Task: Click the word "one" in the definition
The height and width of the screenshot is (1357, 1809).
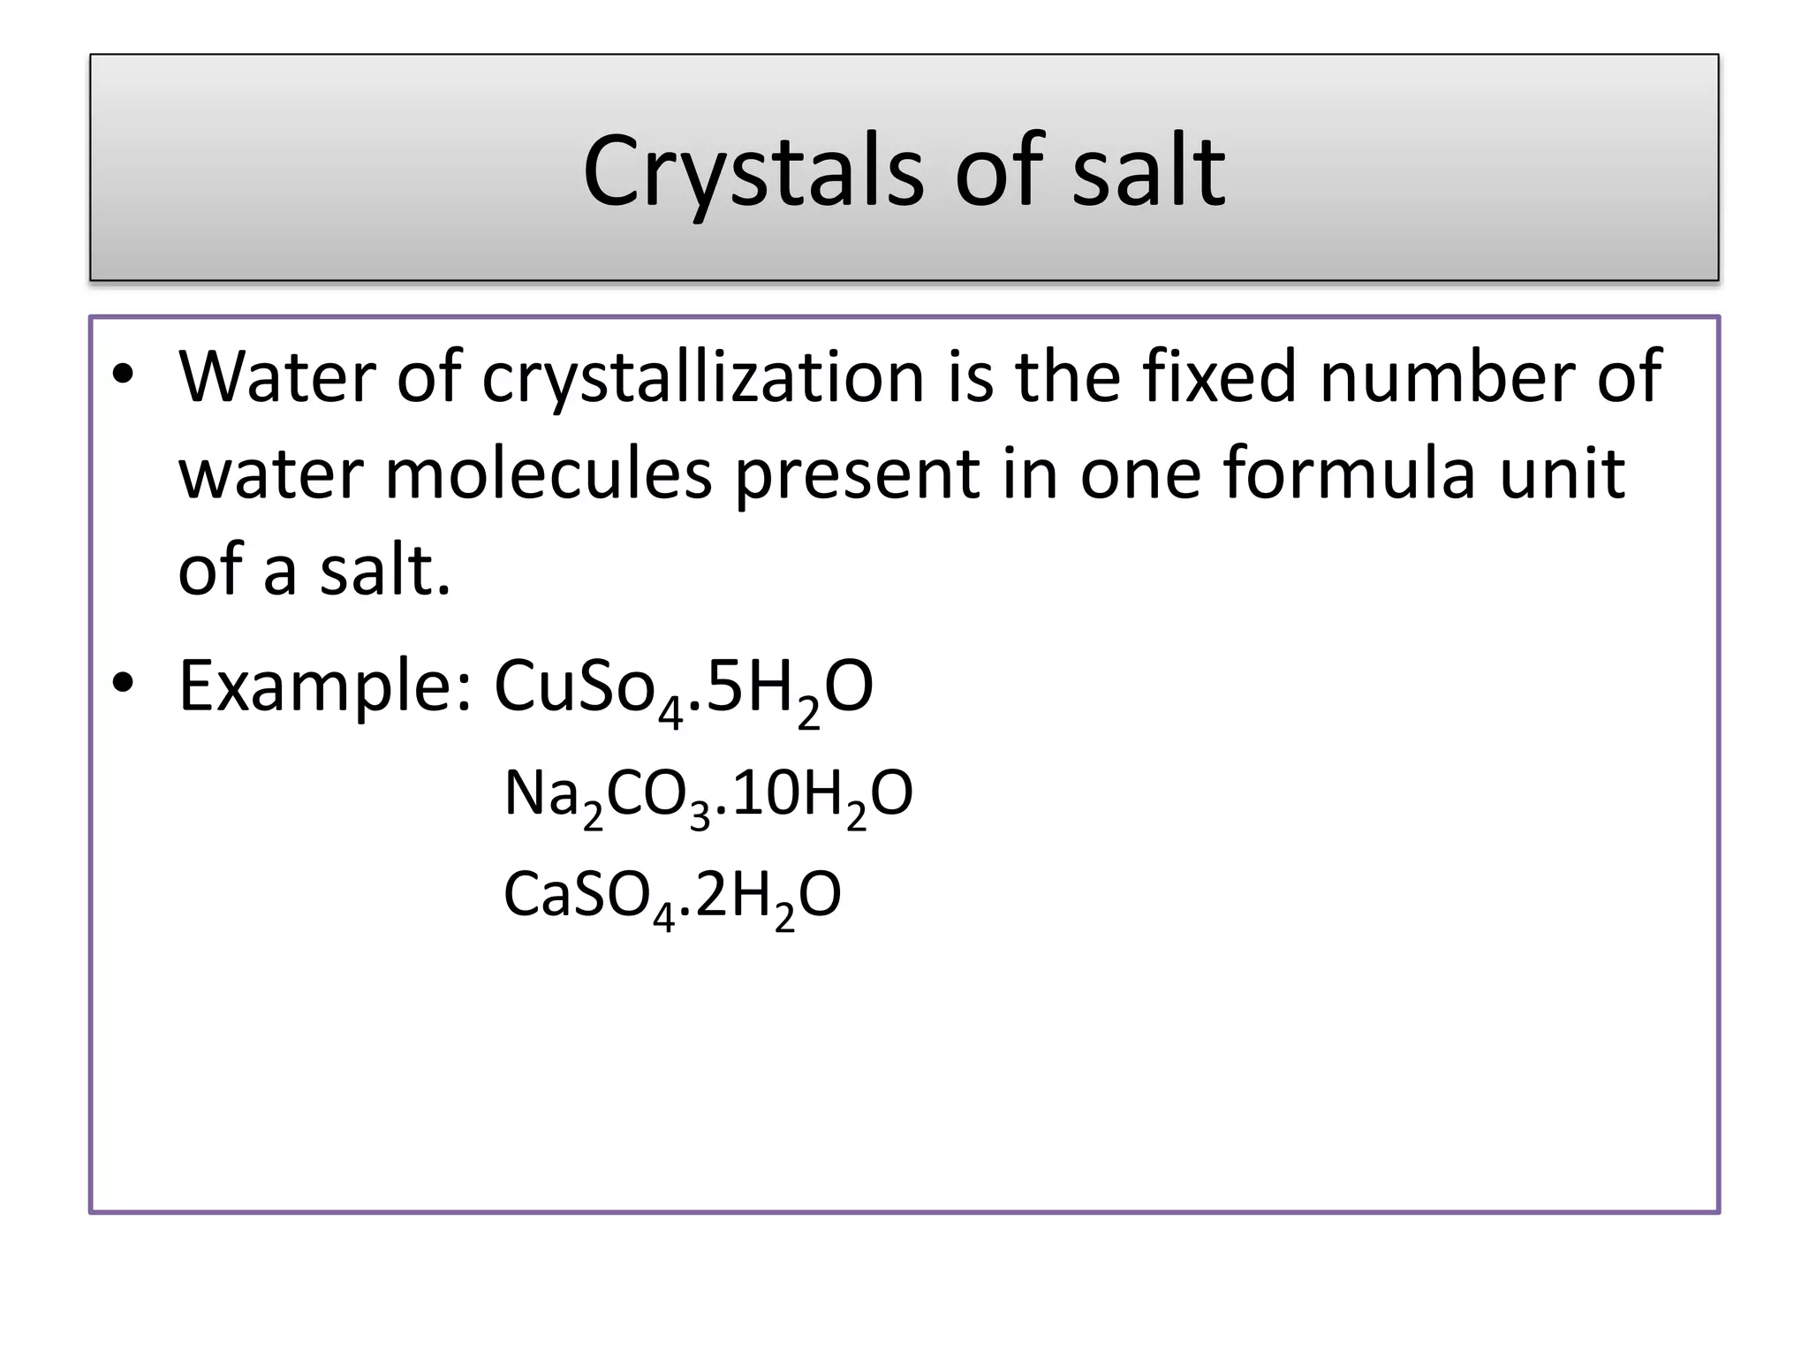Action: point(1140,474)
